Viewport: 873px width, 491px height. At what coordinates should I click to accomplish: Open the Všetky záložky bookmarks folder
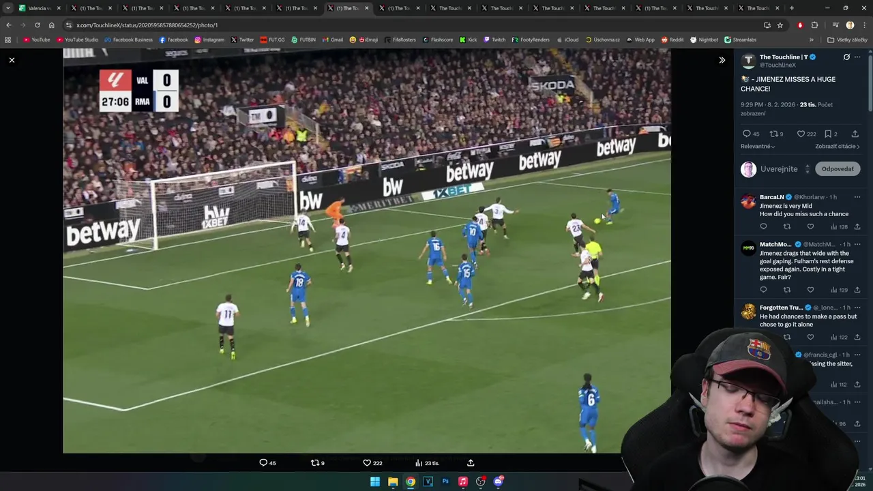847,40
